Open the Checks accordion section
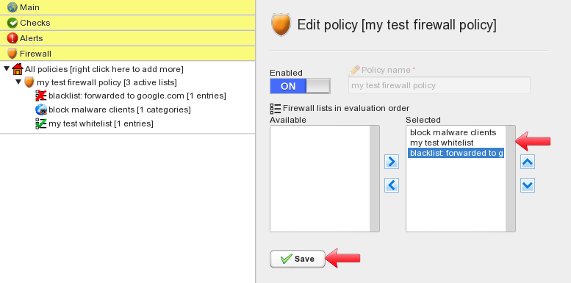The width and height of the screenshot is (571, 283). (127, 23)
